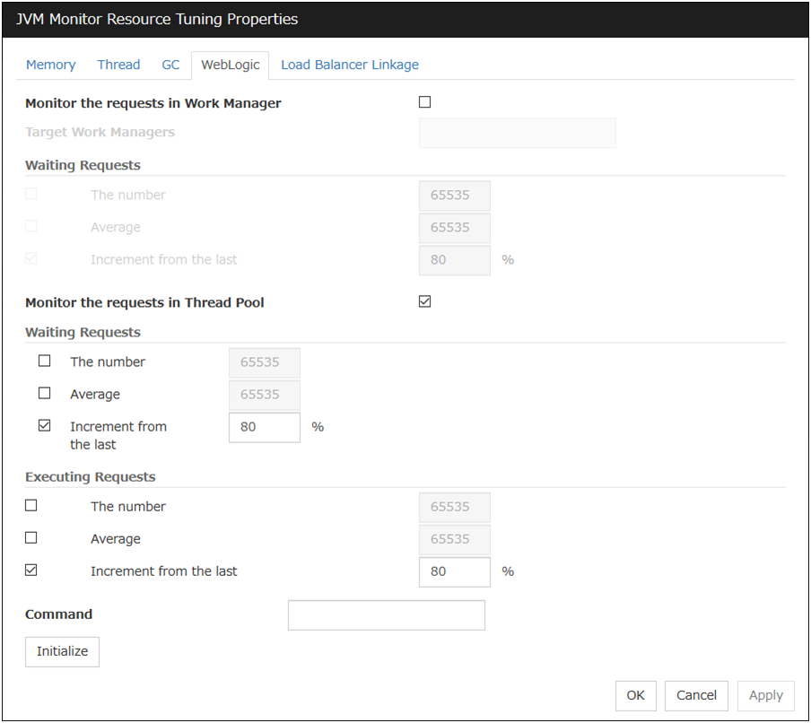Enable Monitor the requests in Work Manager
The width and height of the screenshot is (811, 723).
(425, 102)
